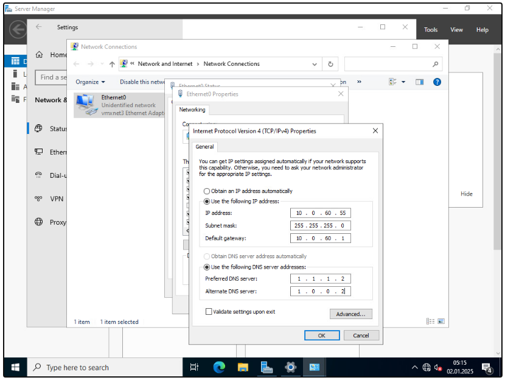Open the change view dropdown arrow

[x=403, y=82]
